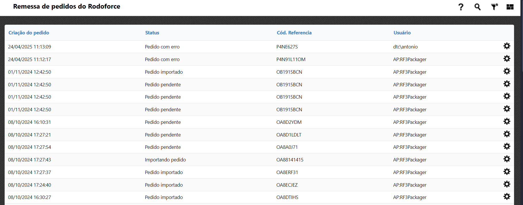Click gear icon for order OA88141415

pos(507,159)
